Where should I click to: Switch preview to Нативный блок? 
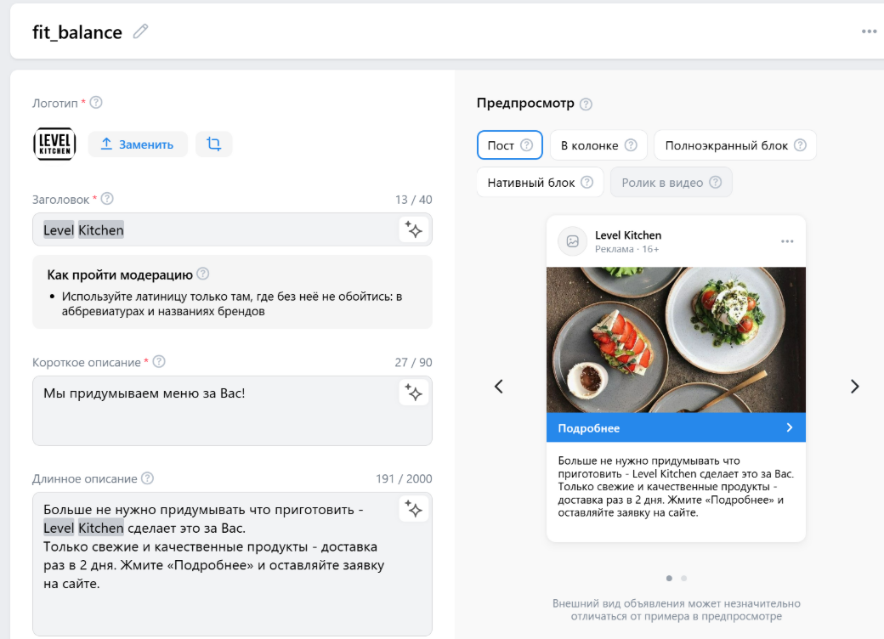click(x=540, y=183)
